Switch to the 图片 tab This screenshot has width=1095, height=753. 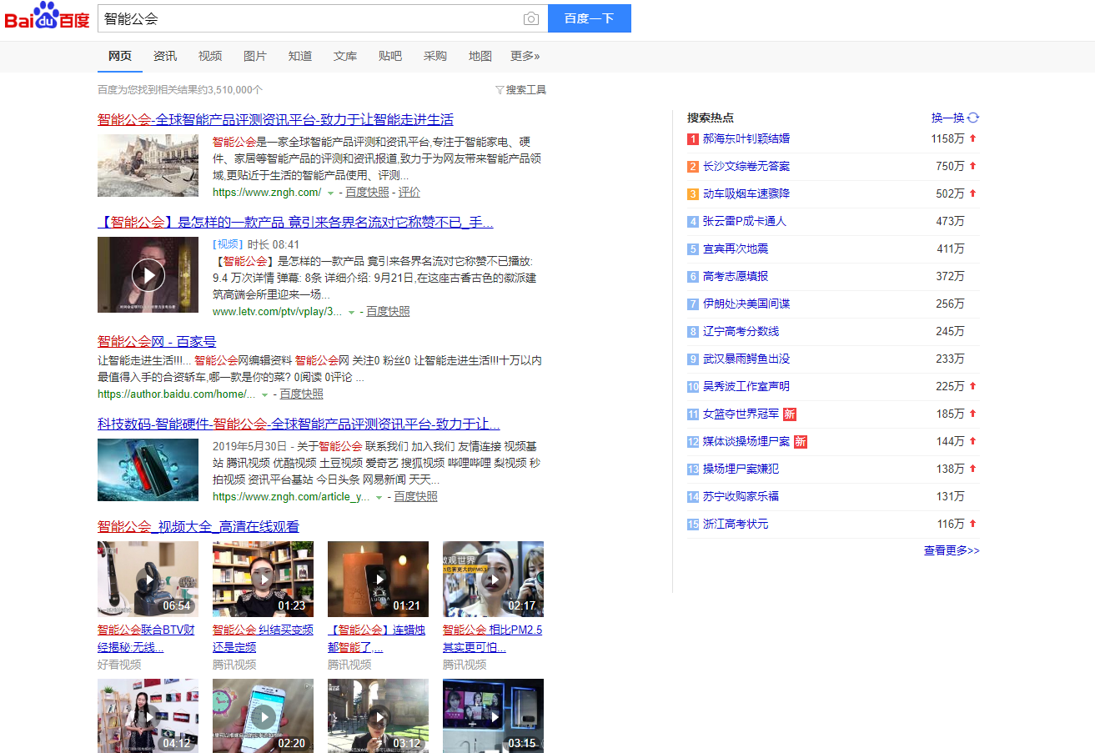coord(254,56)
